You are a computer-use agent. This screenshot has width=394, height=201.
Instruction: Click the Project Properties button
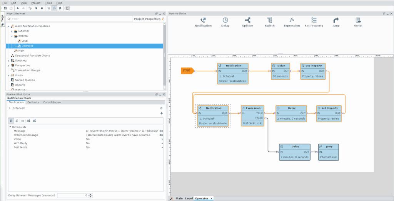point(149,19)
